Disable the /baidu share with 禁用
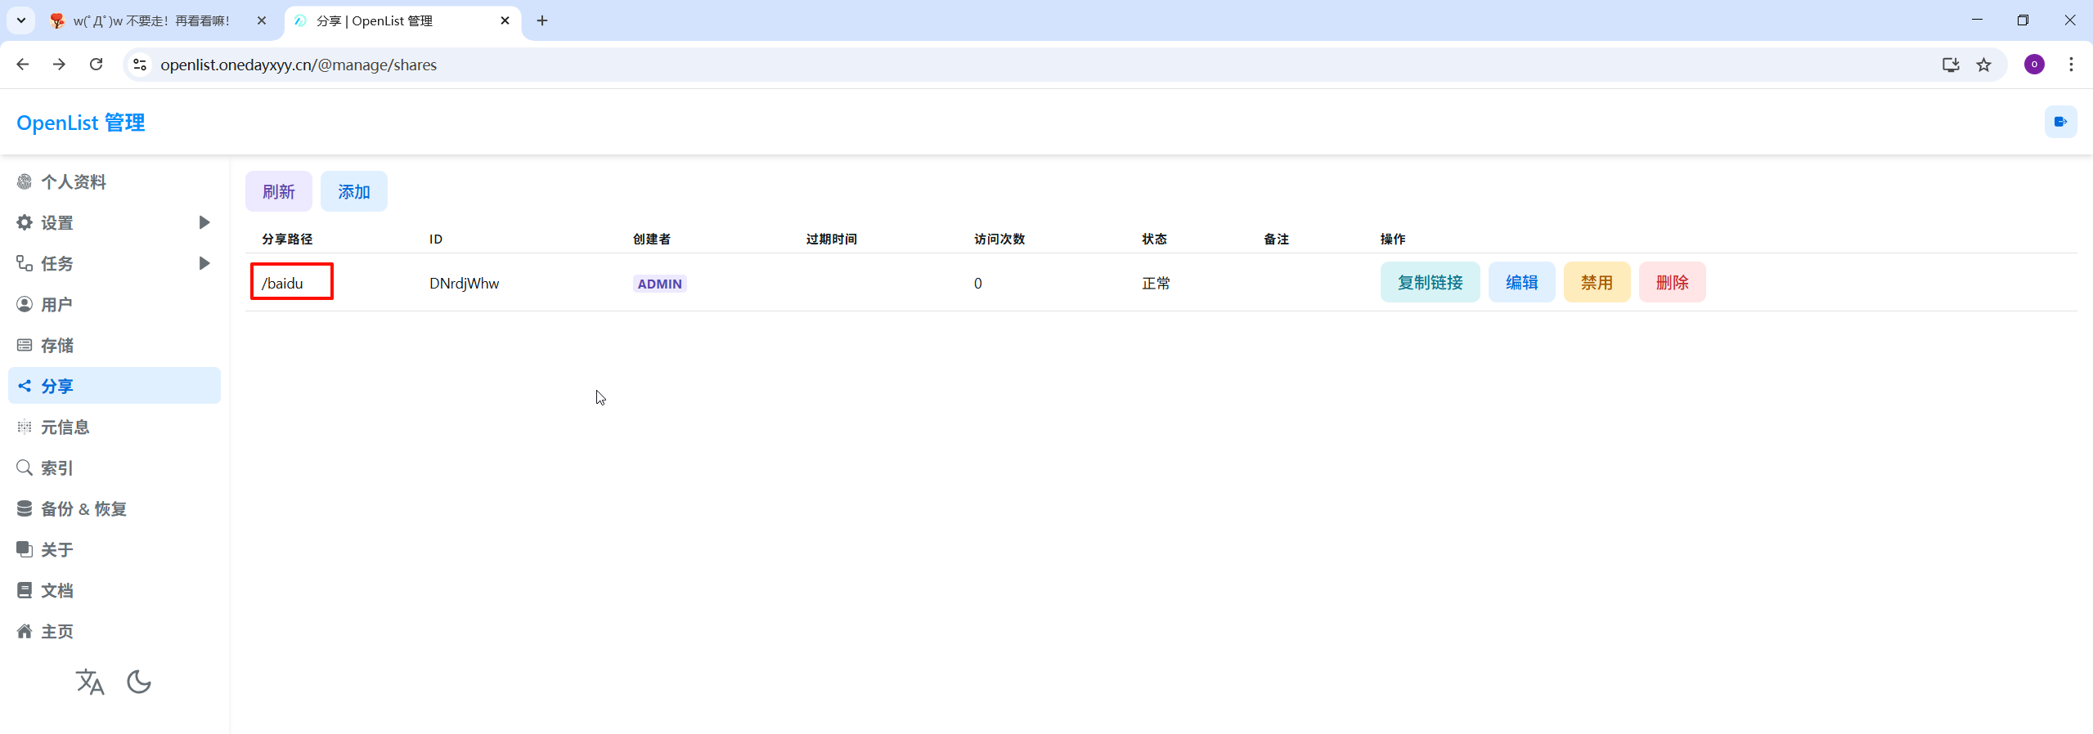Screen dimensions: 2093x734 (1596, 282)
